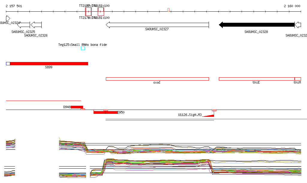Click the U1126.SigA.M3 label
The width and height of the screenshot is (307, 183).
tap(190, 115)
